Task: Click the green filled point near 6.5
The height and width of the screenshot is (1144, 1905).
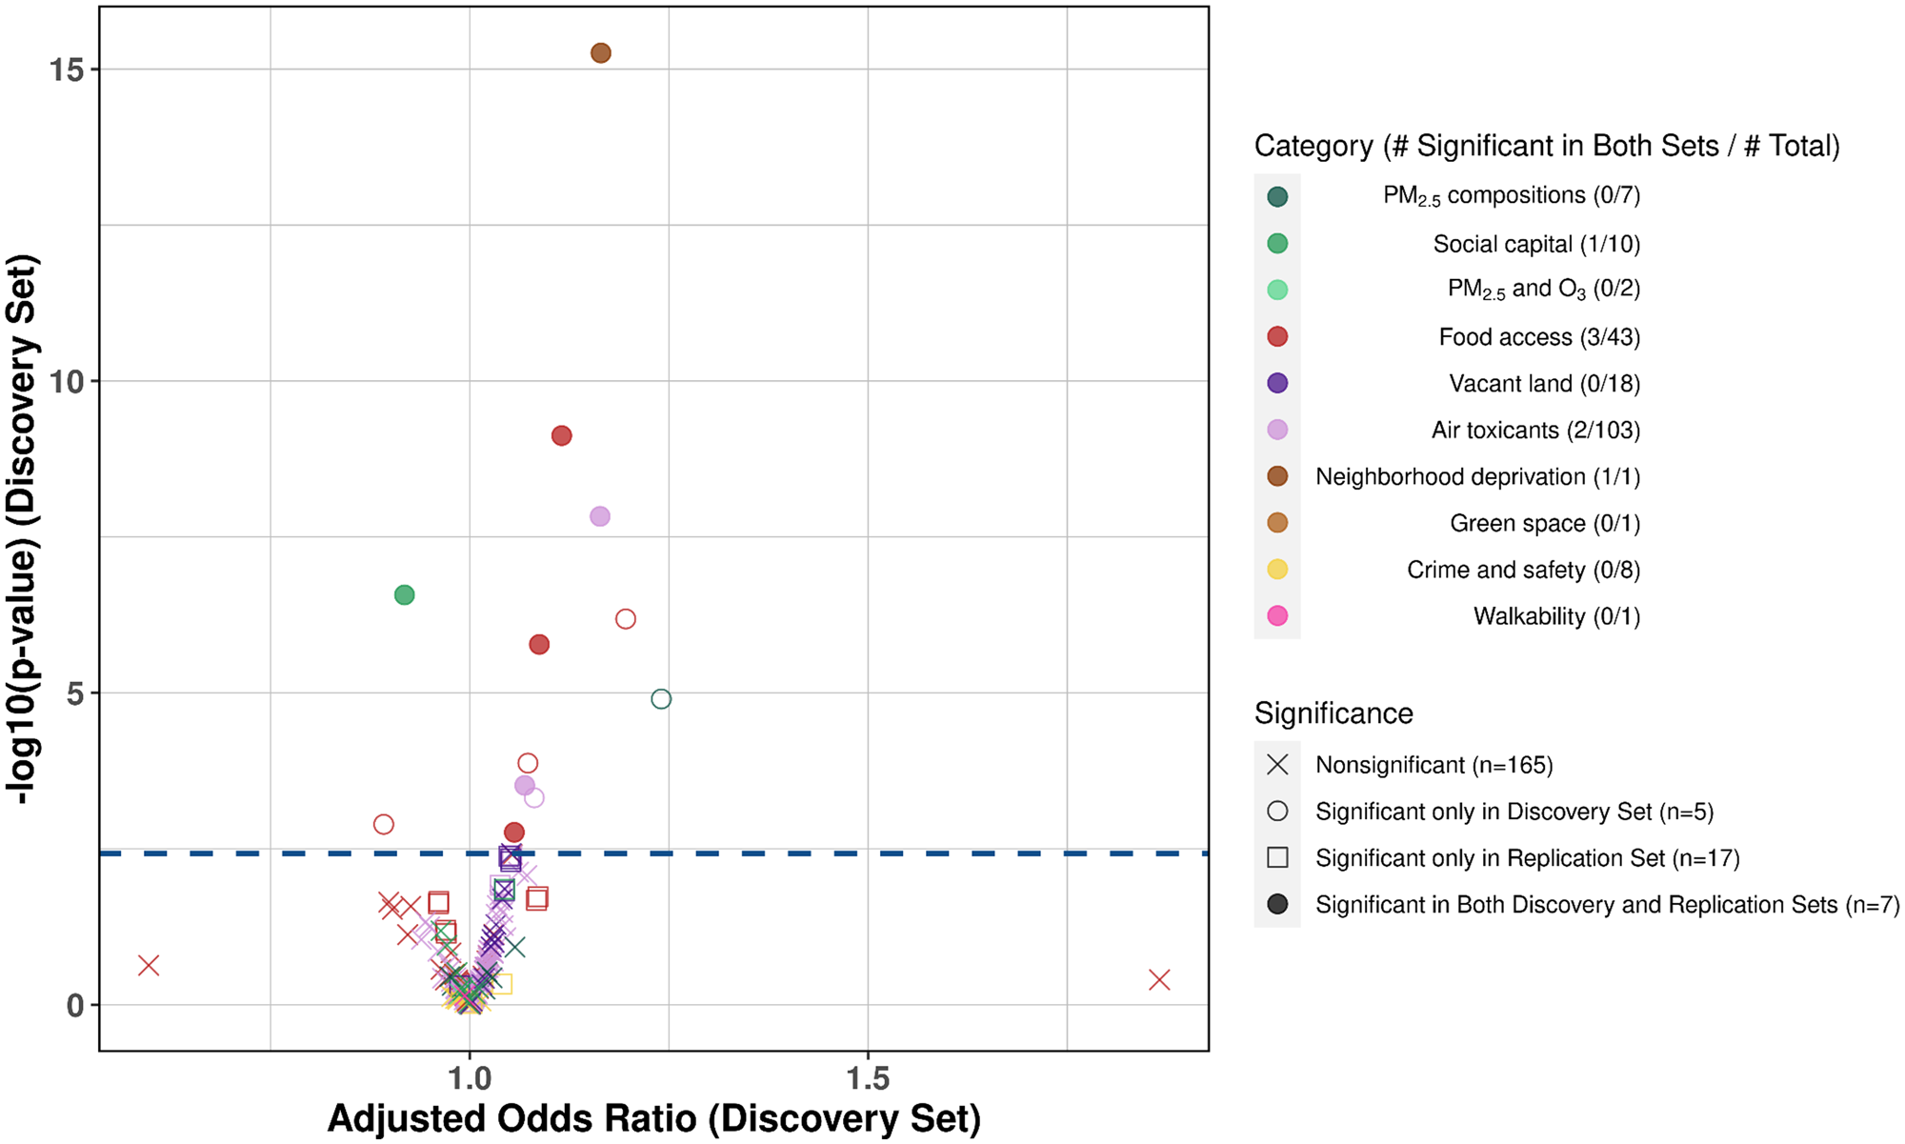Action: coord(404,595)
